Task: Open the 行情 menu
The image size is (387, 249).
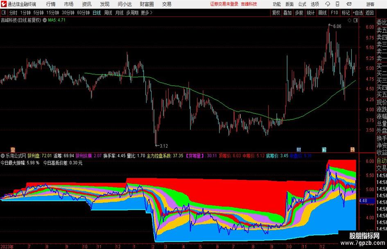Action: click(x=51, y=4)
